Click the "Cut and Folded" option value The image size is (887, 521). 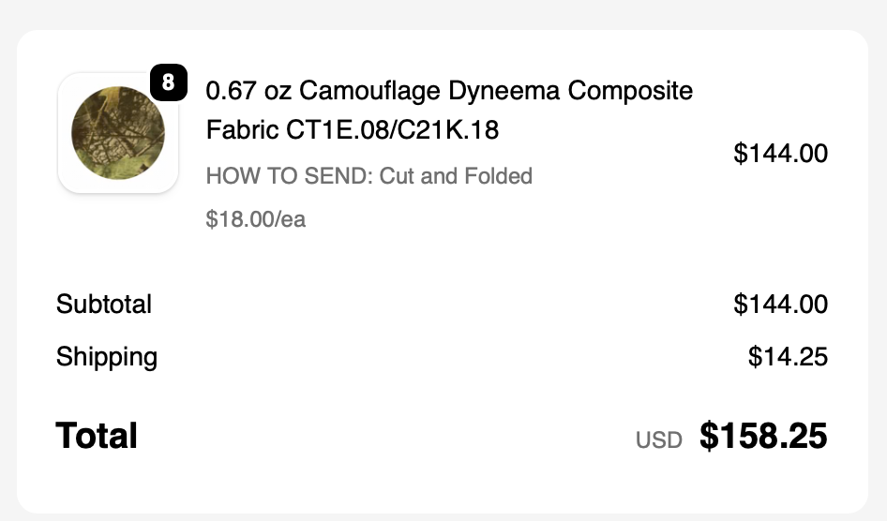(x=456, y=176)
